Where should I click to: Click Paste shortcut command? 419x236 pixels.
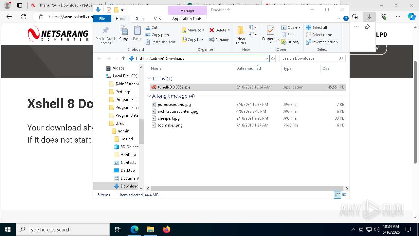point(160,42)
